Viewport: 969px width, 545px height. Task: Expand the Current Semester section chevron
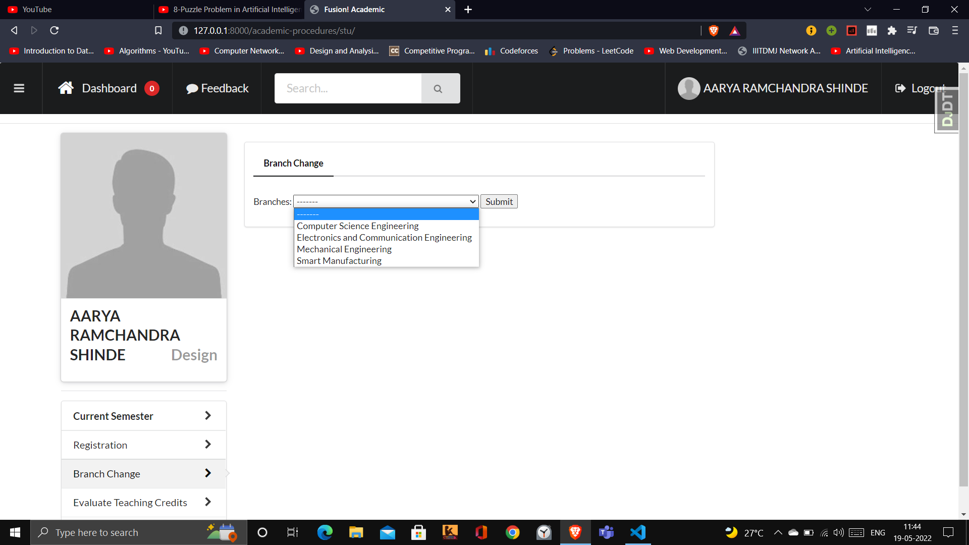pyautogui.click(x=207, y=415)
